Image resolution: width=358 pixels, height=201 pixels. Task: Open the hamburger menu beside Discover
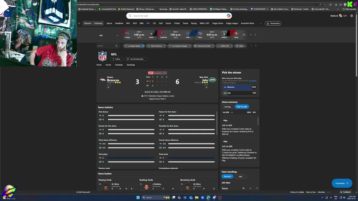point(79,23)
